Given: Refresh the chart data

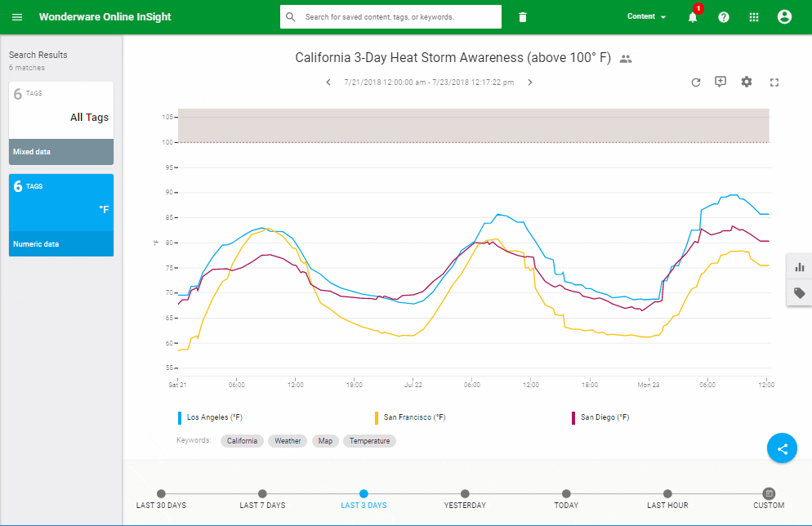Looking at the screenshot, I should tap(695, 82).
